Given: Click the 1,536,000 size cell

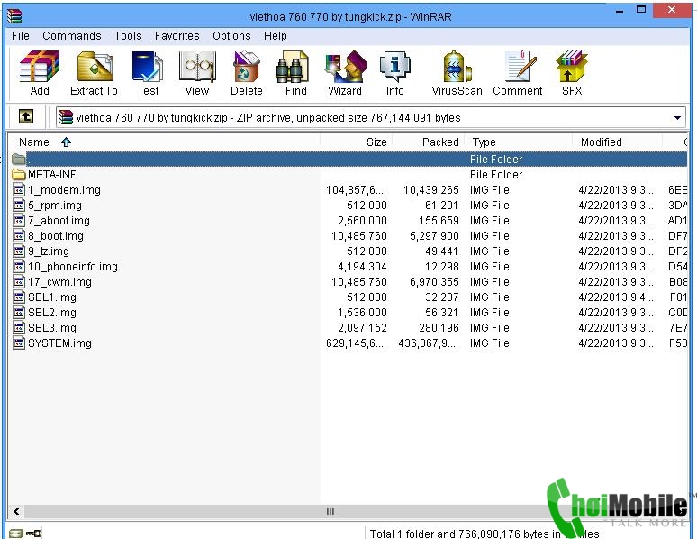Looking at the screenshot, I should click(x=362, y=313).
